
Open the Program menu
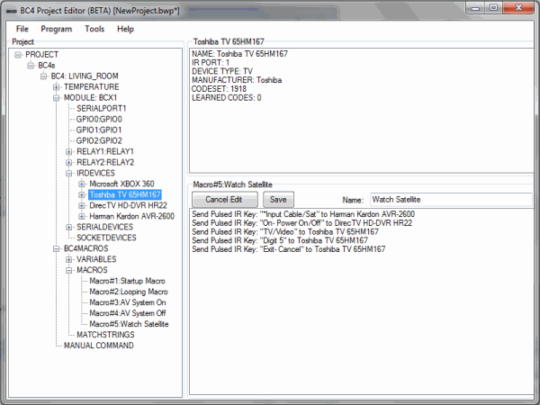(x=57, y=29)
